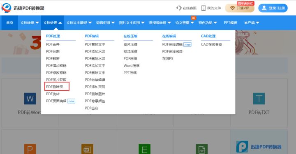Choose PDF替换文字 in PDF编辑 column
This screenshot has width=296, height=154.
pyautogui.click(x=95, y=44)
